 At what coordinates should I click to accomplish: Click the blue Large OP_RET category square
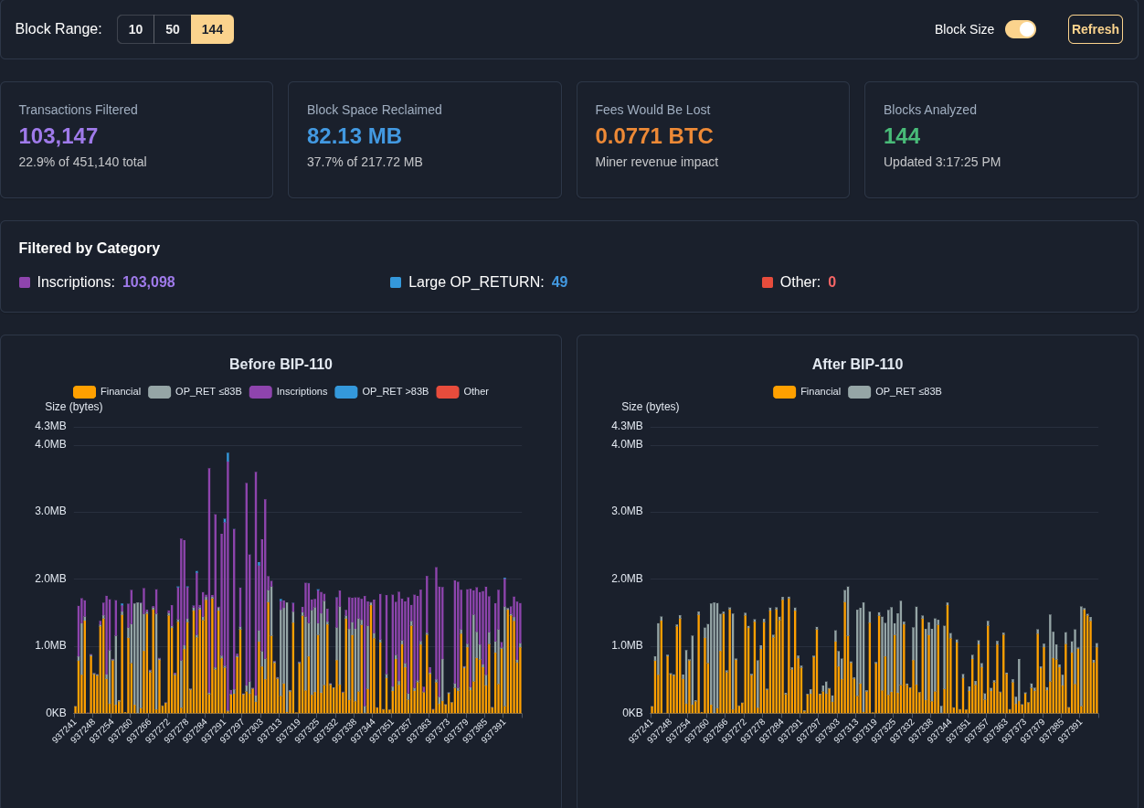[x=396, y=282]
